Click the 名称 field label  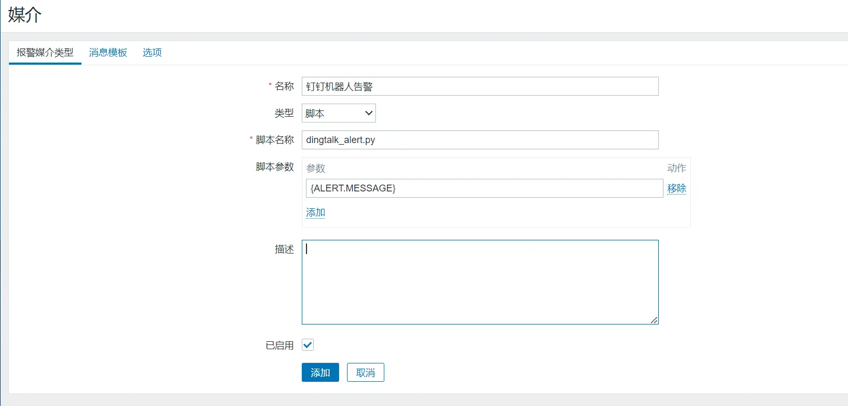pyautogui.click(x=284, y=86)
